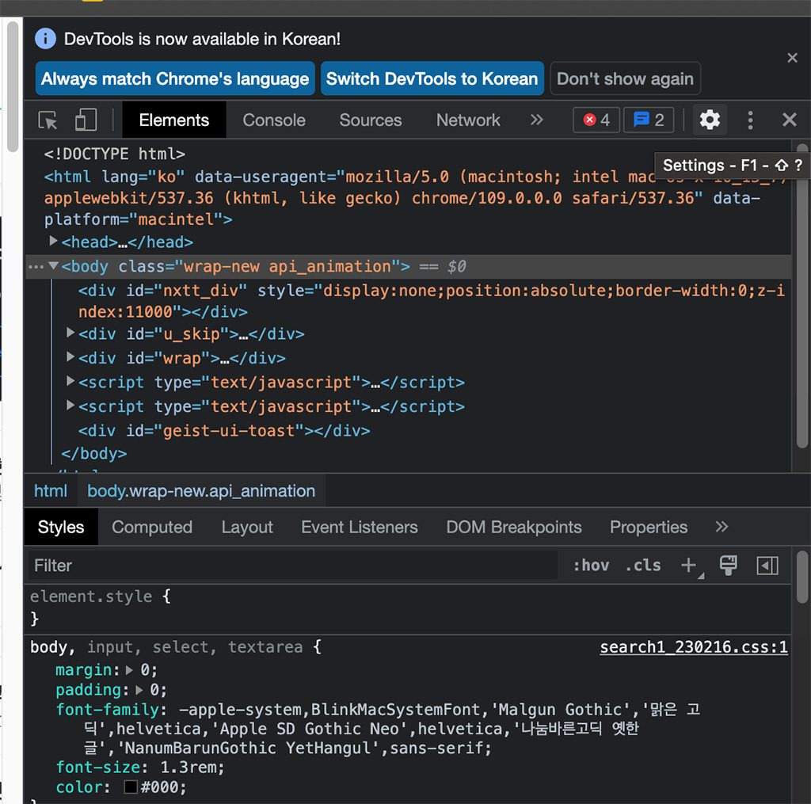Expand the div id u_skip node
Screen dimensions: 811x804
[x=70, y=333]
